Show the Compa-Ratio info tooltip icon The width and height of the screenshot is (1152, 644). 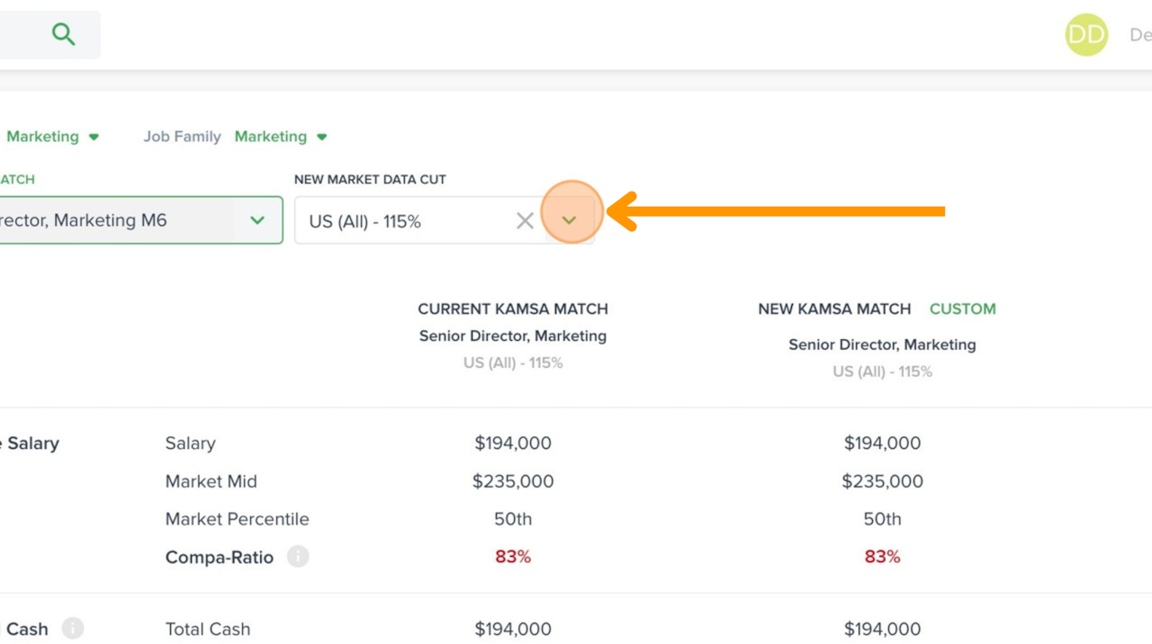tap(298, 557)
